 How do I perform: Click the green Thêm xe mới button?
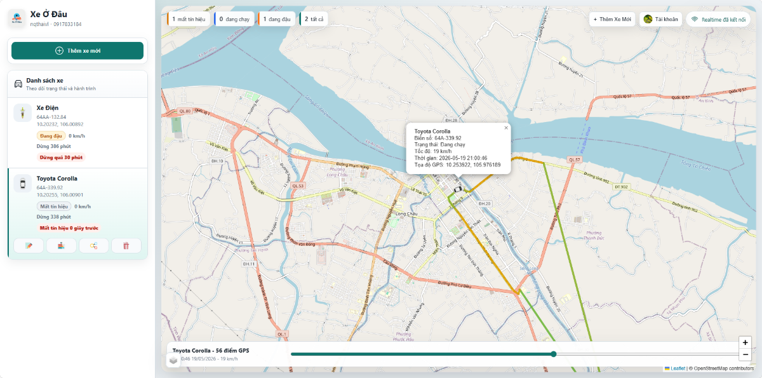[77, 51]
